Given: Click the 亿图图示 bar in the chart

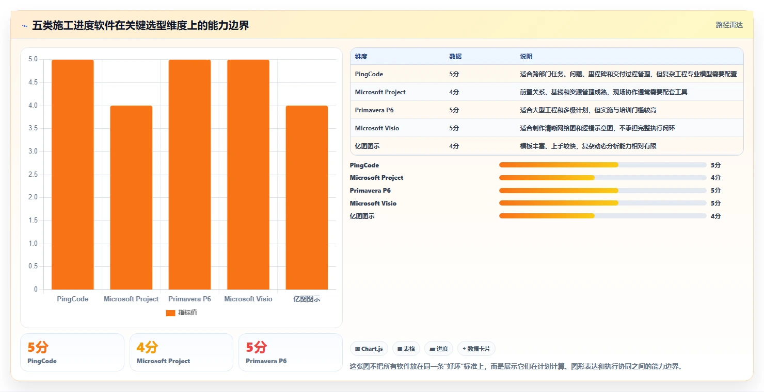Looking at the screenshot, I should 307,198.
